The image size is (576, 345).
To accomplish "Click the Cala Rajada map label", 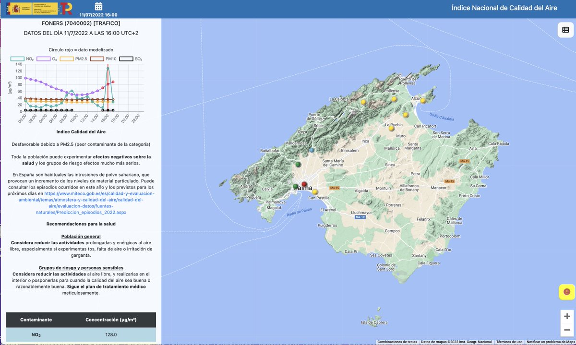I will coord(499,143).
